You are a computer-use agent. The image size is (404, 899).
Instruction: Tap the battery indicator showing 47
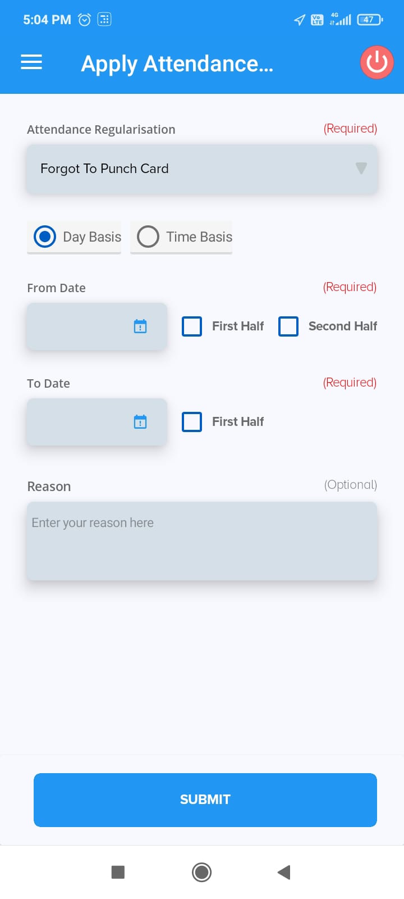coord(369,19)
